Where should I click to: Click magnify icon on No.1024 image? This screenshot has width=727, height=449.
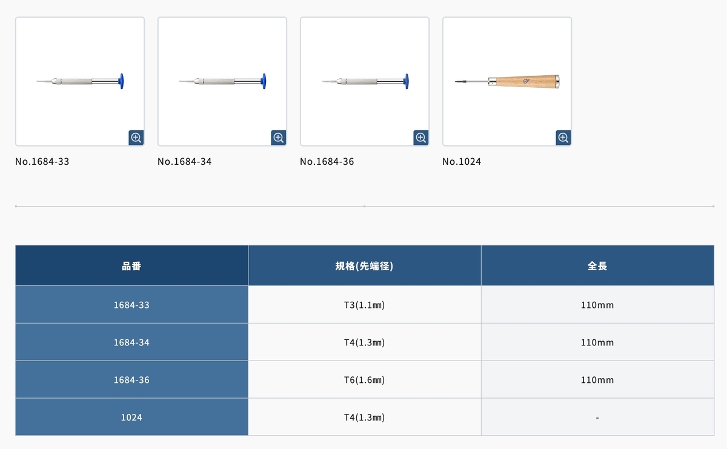(563, 138)
